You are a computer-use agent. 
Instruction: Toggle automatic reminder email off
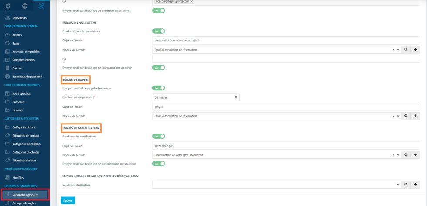pyautogui.click(x=159, y=88)
